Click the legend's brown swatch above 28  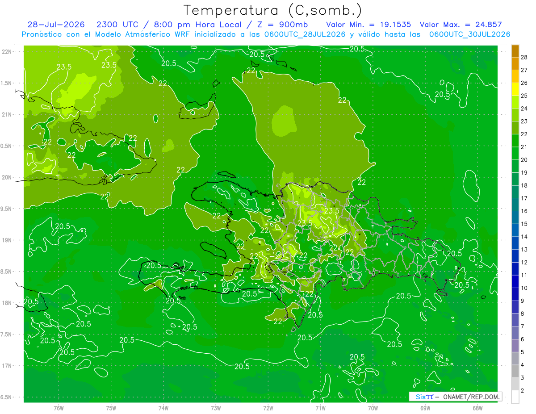(x=515, y=51)
